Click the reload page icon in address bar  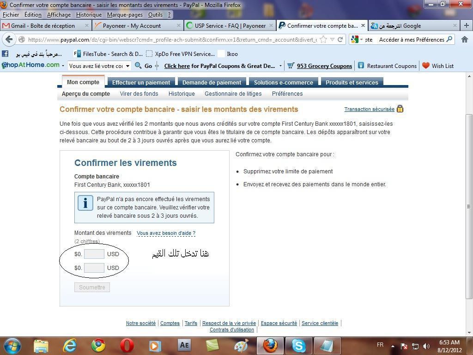340,40
